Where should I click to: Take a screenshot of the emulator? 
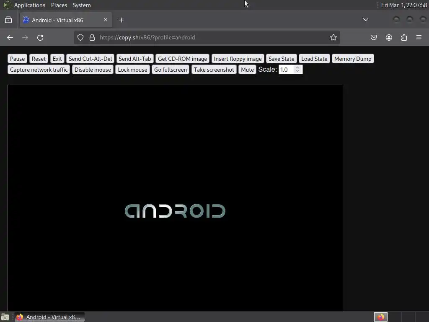[x=214, y=70]
